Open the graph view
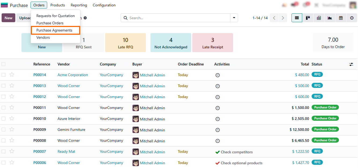Viewport: 358px width, 168px height. (x=330, y=18)
